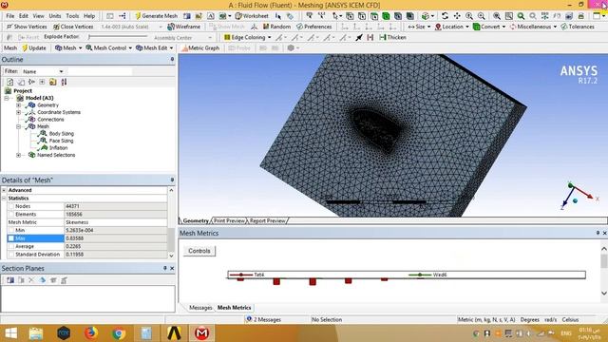Expand the Geometry tree node

pos(18,105)
